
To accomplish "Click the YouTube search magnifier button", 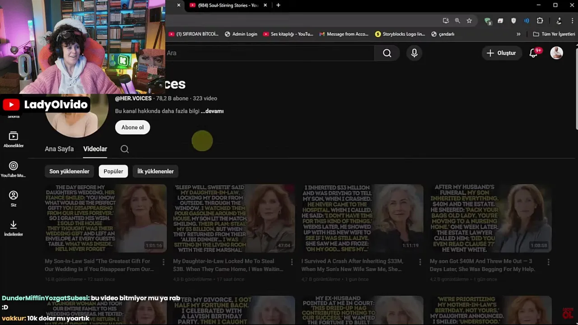I will (387, 53).
